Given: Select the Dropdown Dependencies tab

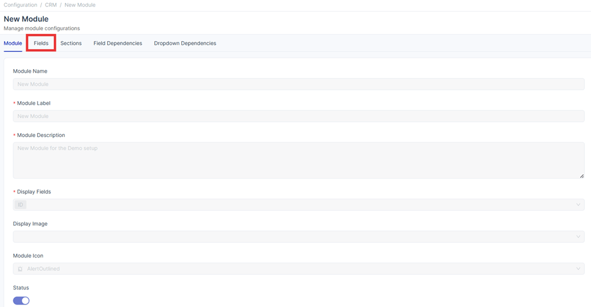Looking at the screenshot, I should click(185, 44).
